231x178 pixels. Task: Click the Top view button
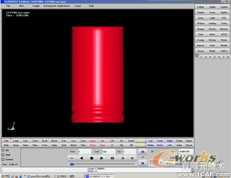(x=151, y=141)
